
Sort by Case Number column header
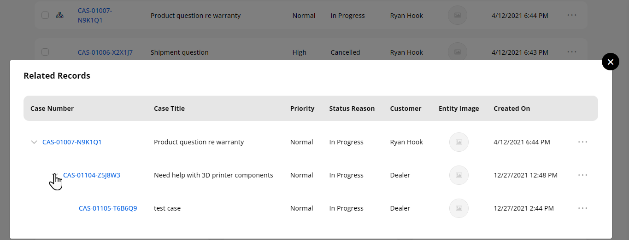coord(52,109)
